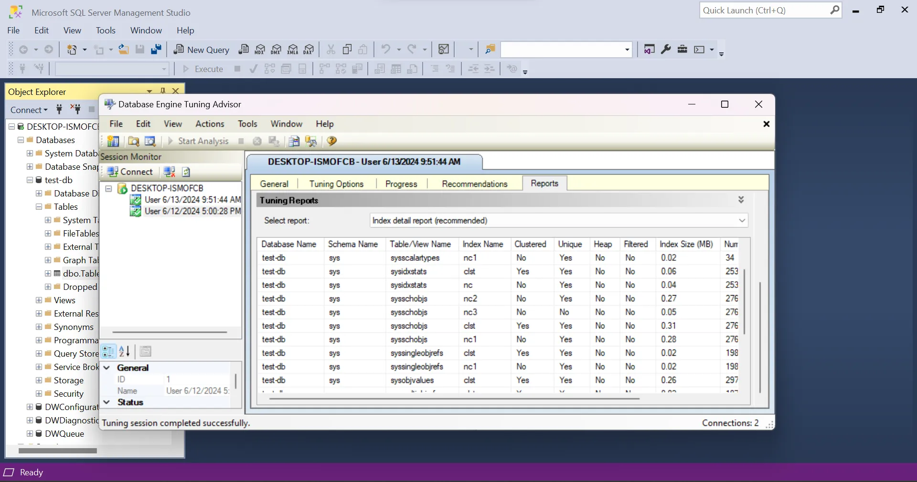
Task: Click the Toolbox icon in SSMS toolbar
Action: point(682,49)
